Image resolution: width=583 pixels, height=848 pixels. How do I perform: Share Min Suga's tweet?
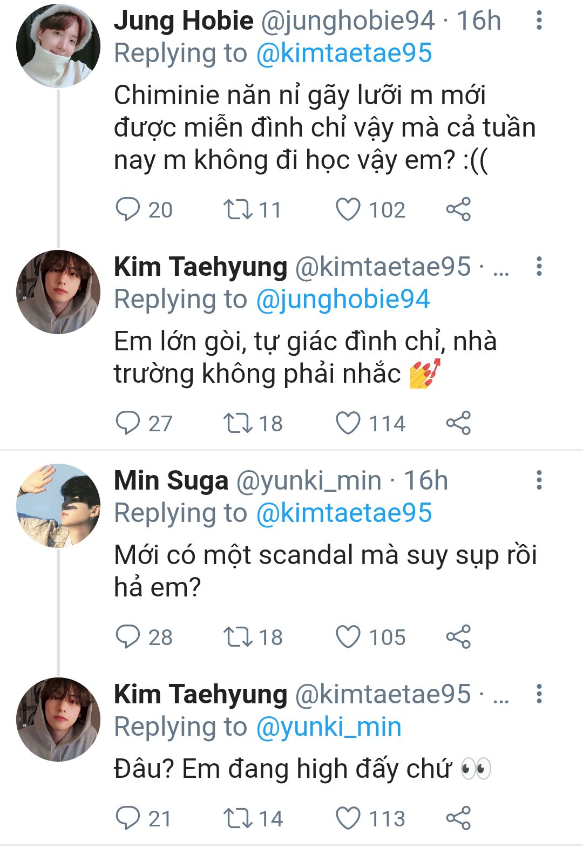(x=458, y=637)
